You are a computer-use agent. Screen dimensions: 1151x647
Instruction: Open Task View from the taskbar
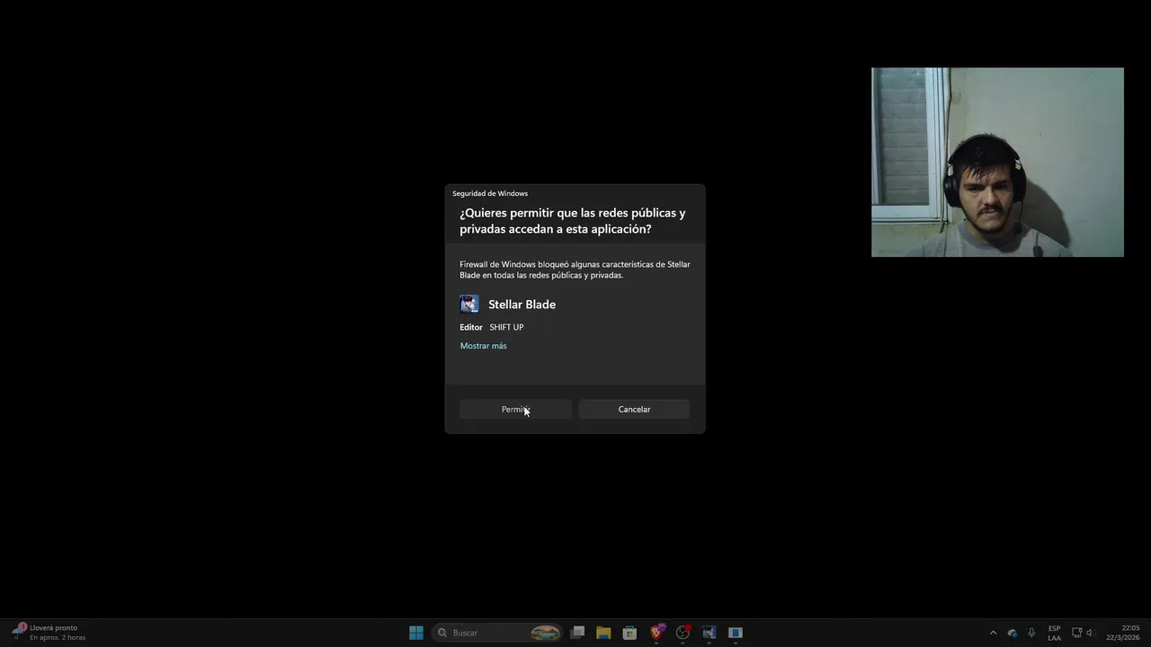578,633
